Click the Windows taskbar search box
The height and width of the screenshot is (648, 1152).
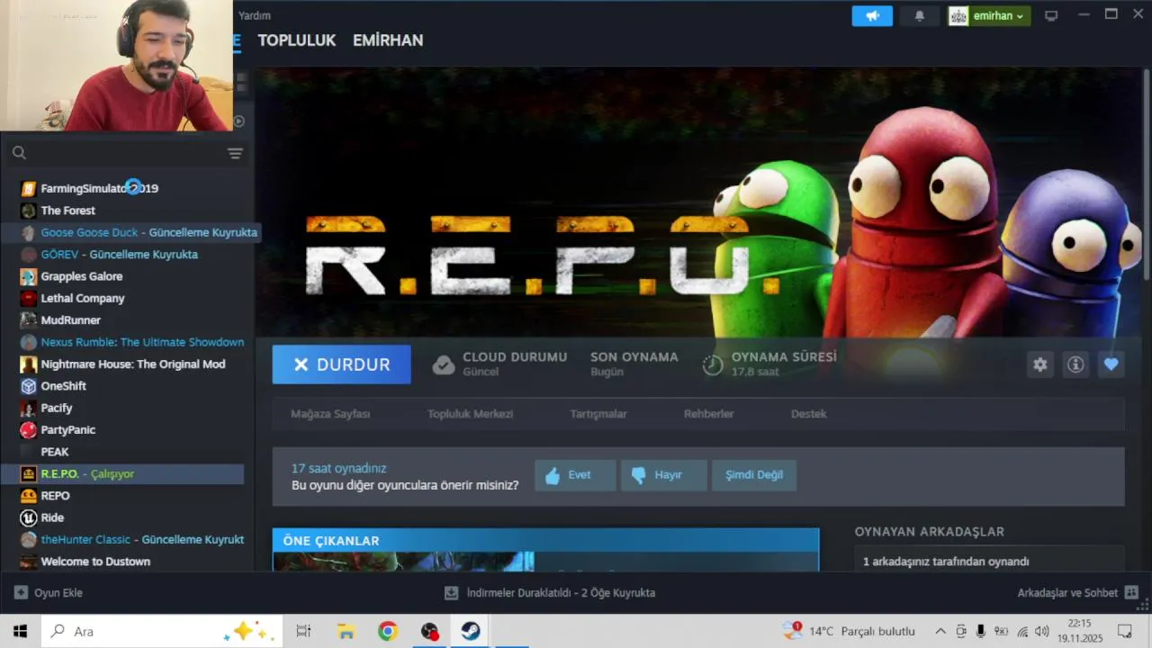click(x=162, y=631)
